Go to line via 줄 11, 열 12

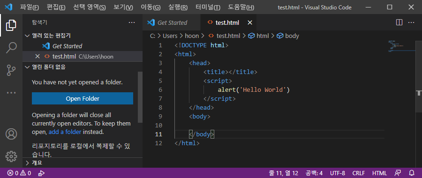coord(283,173)
